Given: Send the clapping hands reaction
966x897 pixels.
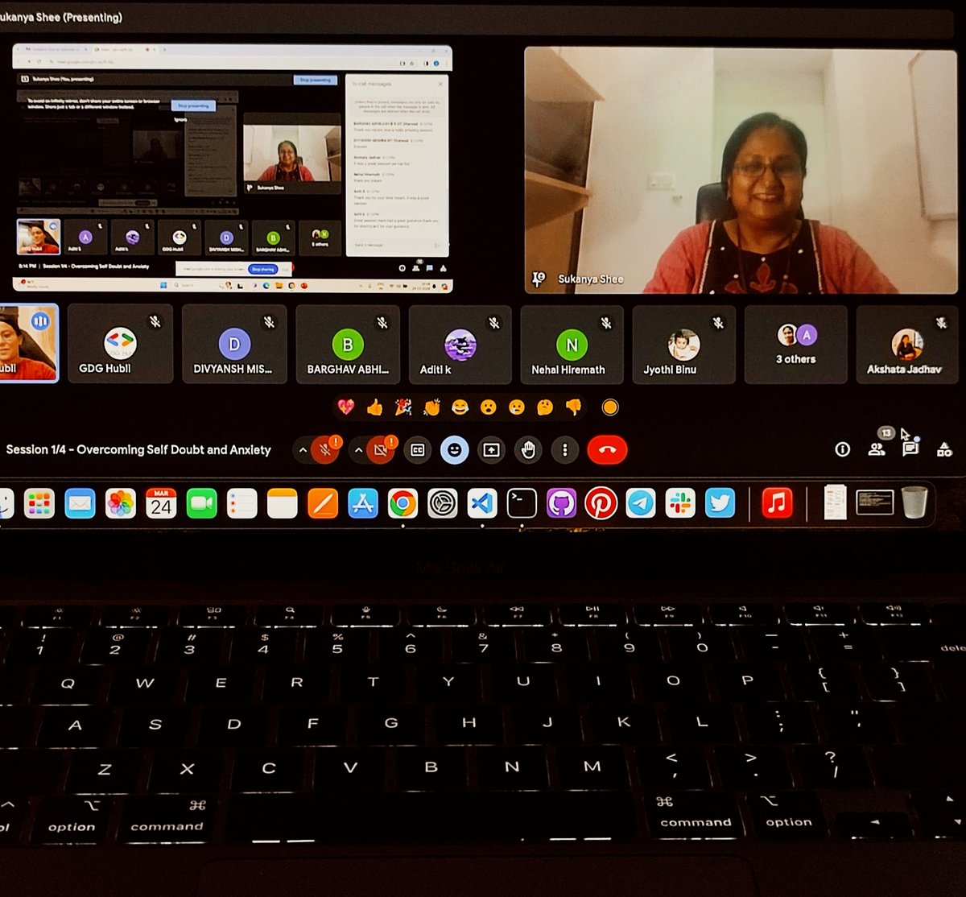Looking at the screenshot, I should click(x=431, y=407).
